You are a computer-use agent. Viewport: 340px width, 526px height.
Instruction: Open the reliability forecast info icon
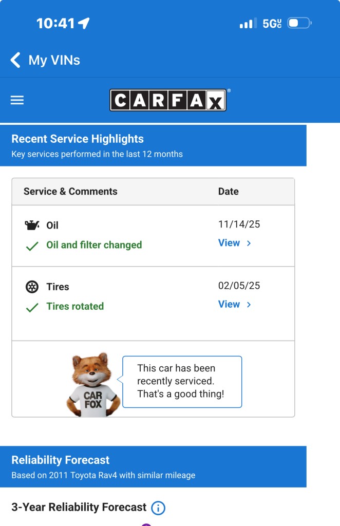pos(158,508)
